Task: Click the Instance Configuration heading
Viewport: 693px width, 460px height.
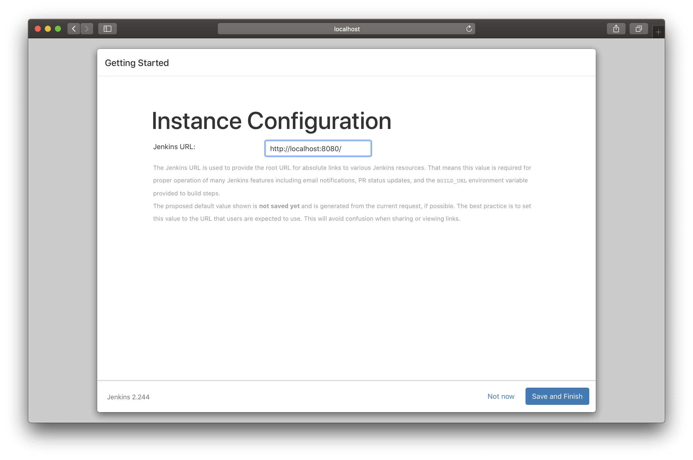Action: (271, 121)
